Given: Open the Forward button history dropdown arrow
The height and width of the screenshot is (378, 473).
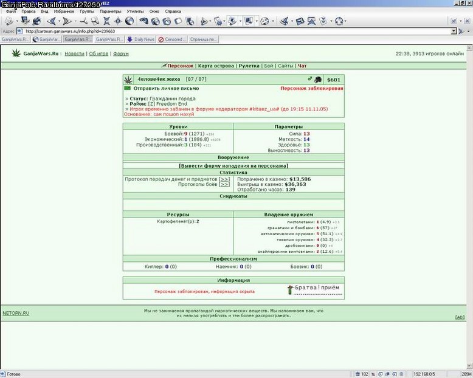Looking at the screenshot, I should tap(75, 21).
